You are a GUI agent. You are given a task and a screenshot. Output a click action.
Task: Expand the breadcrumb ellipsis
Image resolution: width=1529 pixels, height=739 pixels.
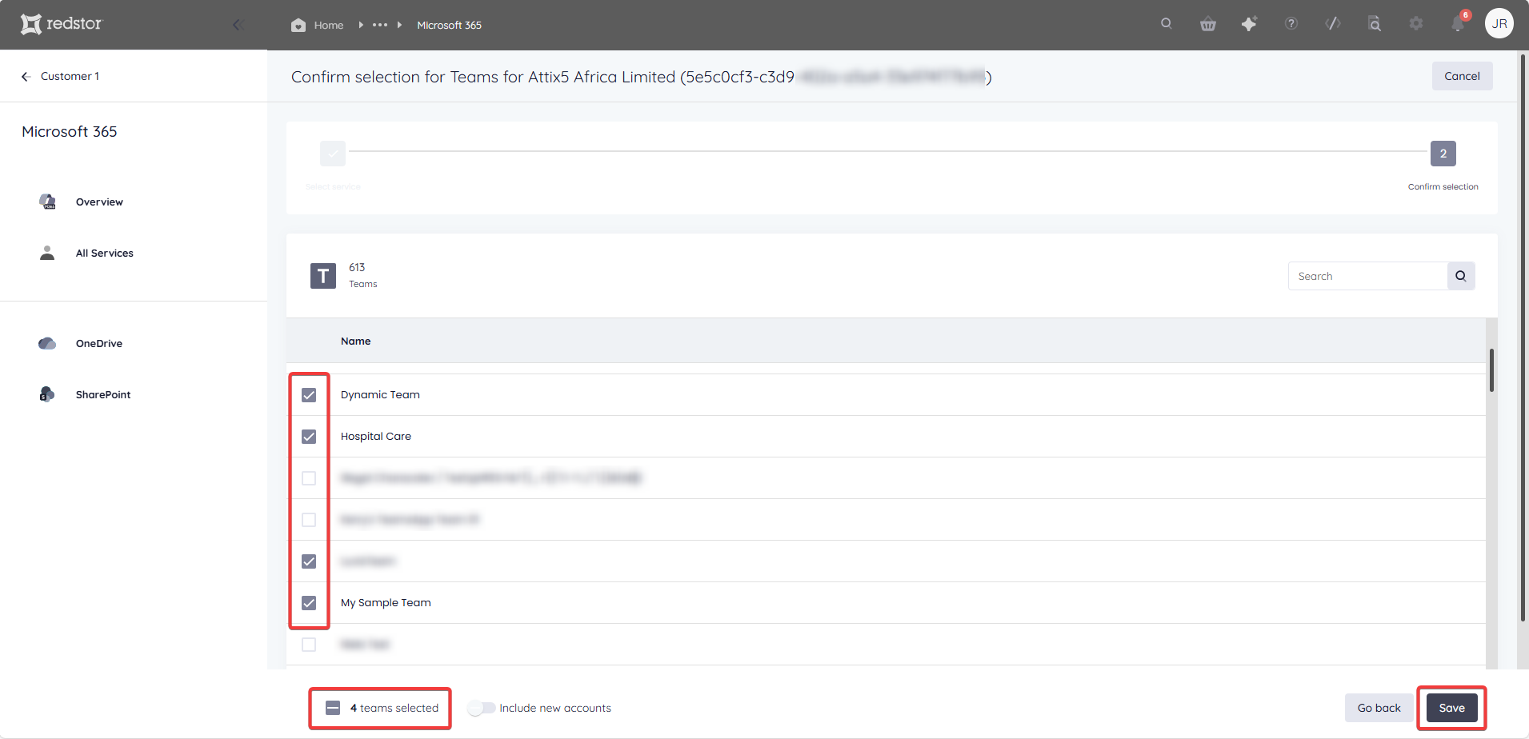[380, 25]
